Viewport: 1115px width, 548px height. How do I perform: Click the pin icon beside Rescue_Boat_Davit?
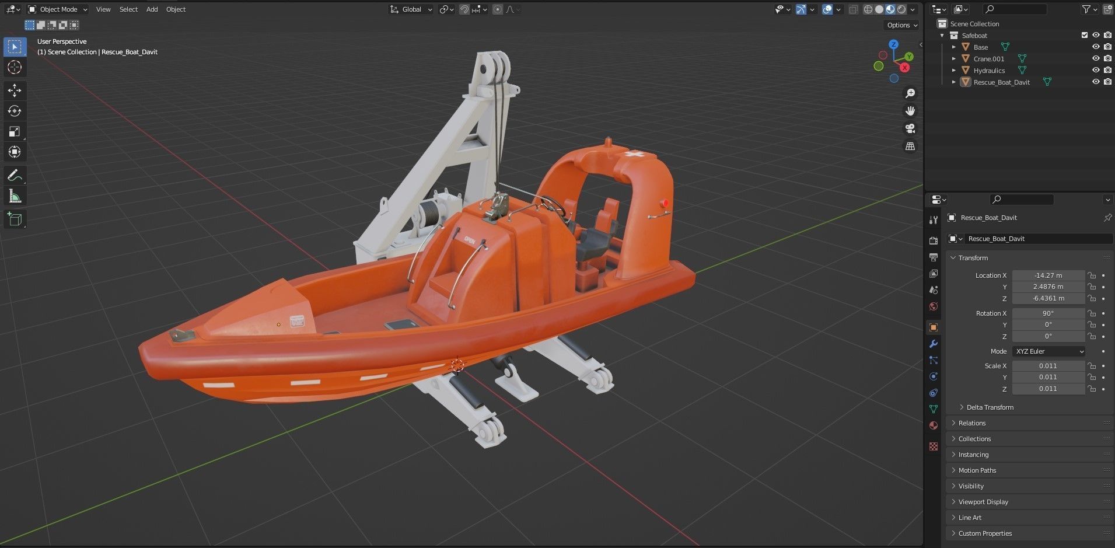tap(1107, 217)
